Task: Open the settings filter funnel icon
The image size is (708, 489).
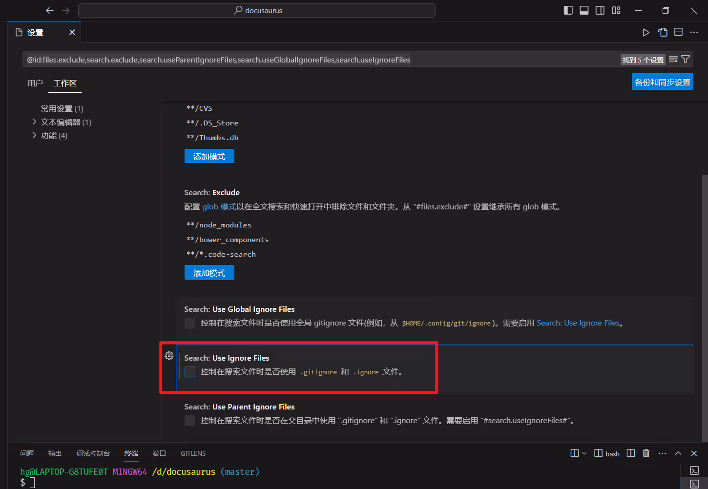Action: (686, 60)
